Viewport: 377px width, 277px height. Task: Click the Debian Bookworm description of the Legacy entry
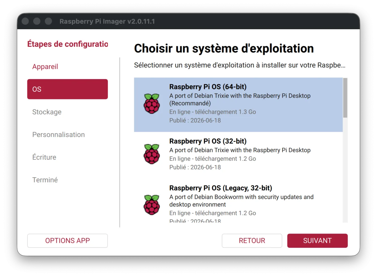[x=241, y=201]
